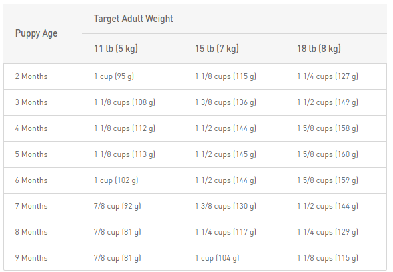The image size is (393, 272).
Task: Click the Puppy Age column header
Action: coord(37,33)
